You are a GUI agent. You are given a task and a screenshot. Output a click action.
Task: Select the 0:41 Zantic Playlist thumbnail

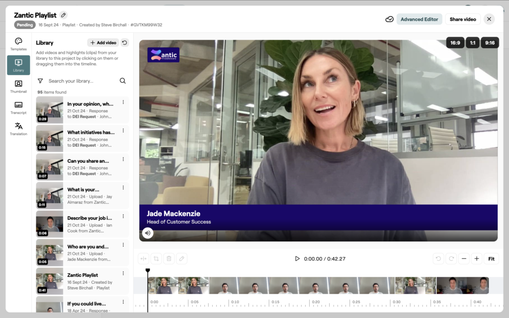click(x=50, y=281)
